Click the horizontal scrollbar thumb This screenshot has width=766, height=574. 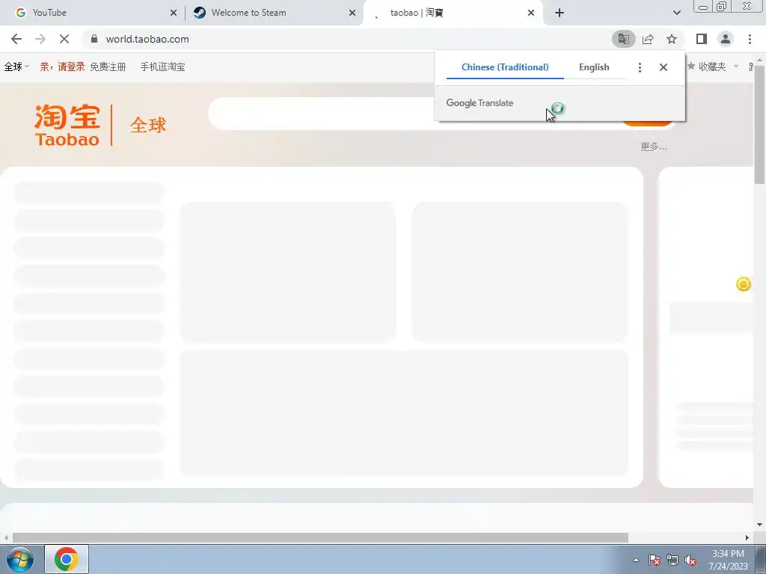pos(320,537)
